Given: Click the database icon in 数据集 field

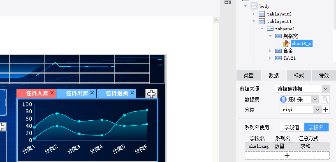Looking at the screenshot, I should coord(283,99).
